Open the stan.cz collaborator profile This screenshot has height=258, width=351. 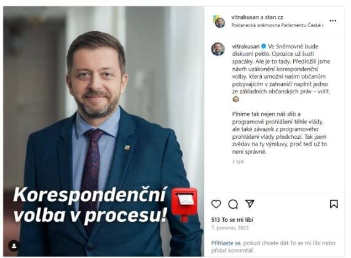274,17
